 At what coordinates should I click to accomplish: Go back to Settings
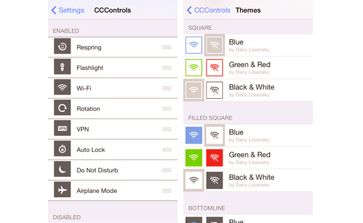tap(68, 10)
